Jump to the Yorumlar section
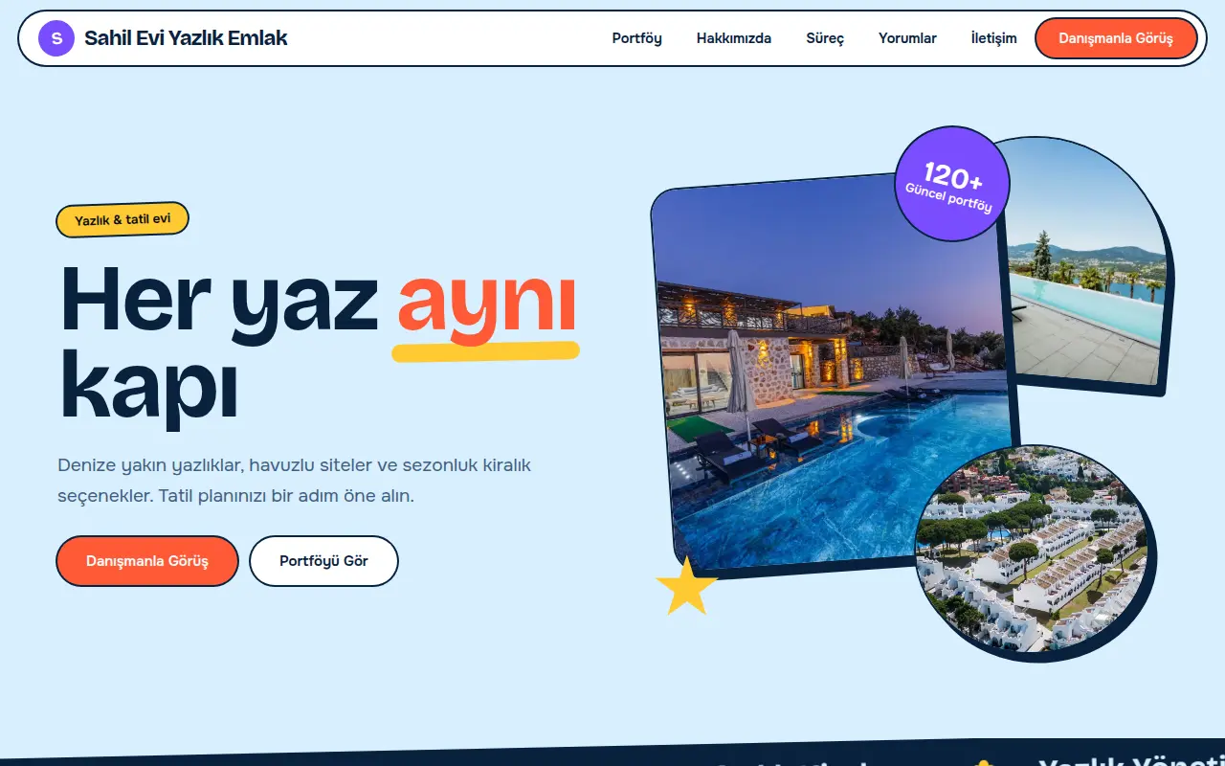The width and height of the screenshot is (1225, 766). coord(907,38)
